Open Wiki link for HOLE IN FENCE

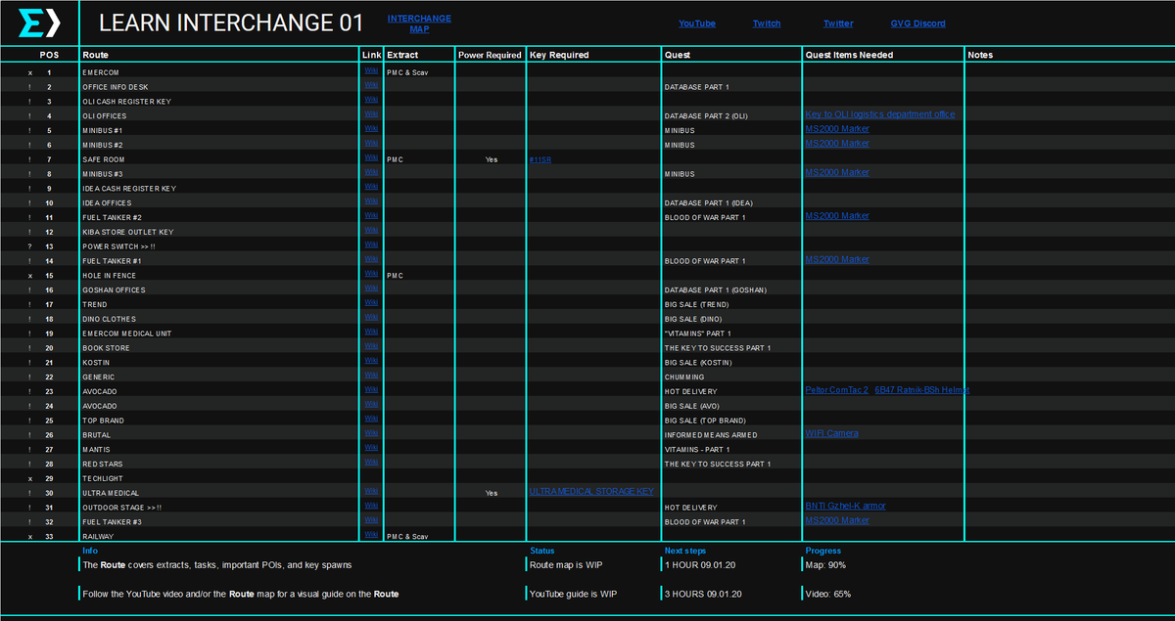(370, 274)
